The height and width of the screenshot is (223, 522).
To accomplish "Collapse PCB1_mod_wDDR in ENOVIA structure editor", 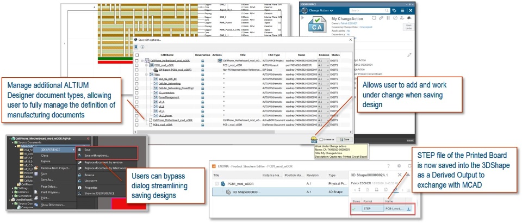I will click(x=217, y=183).
